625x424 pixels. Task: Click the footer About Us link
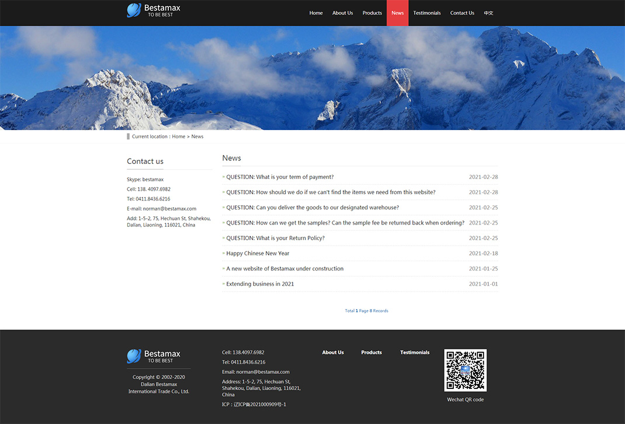333,352
